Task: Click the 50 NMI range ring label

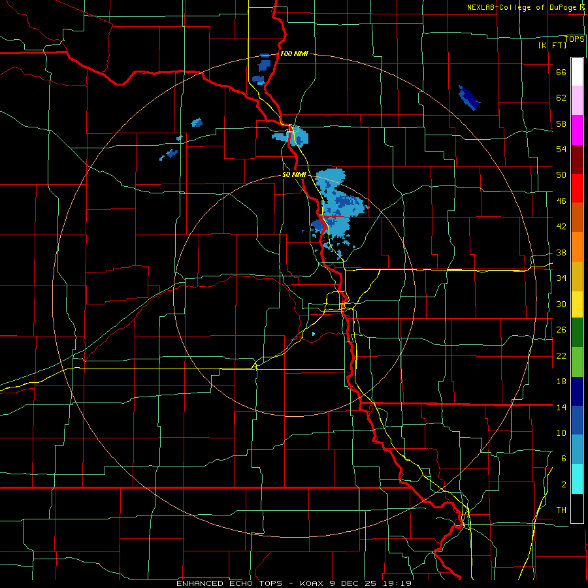Action: (294, 174)
